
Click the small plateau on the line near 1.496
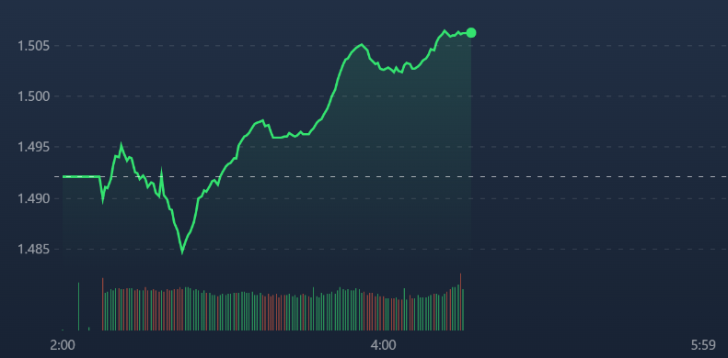coord(281,137)
